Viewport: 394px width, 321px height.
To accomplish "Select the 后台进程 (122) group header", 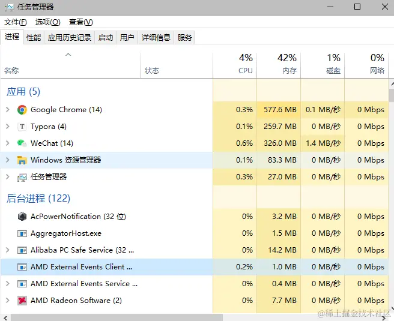I will (x=38, y=198).
